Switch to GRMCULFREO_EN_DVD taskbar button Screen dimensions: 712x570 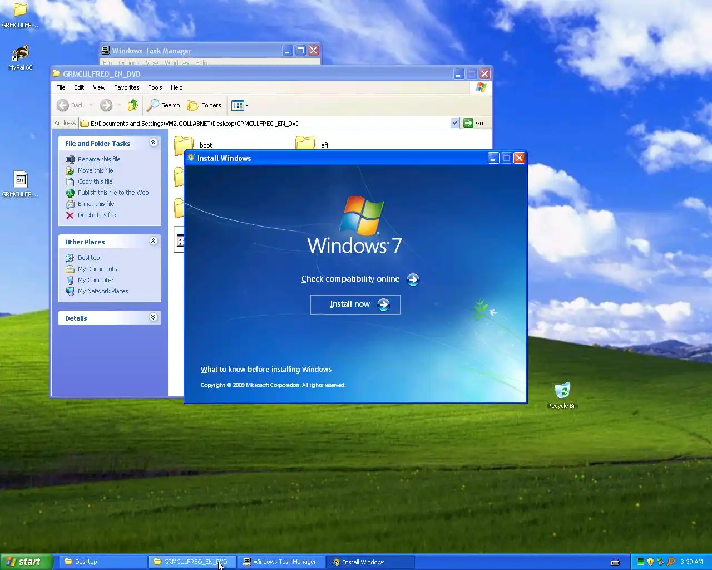pyautogui.click(x=192, y=562)
